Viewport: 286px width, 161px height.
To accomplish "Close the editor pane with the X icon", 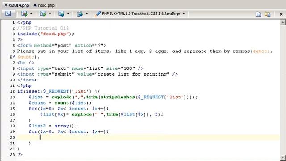I will tap(281, 14).
